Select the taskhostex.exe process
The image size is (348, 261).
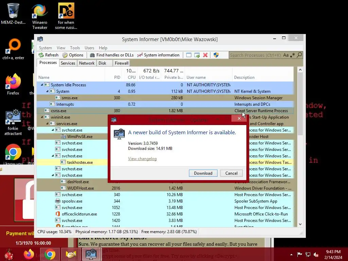coord(80,162)
